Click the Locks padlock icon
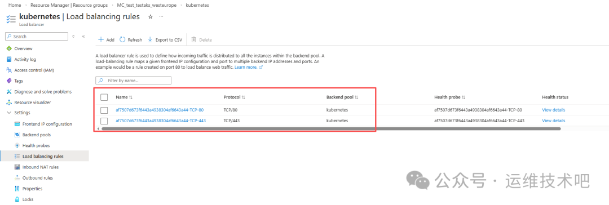 pos(17,199)
